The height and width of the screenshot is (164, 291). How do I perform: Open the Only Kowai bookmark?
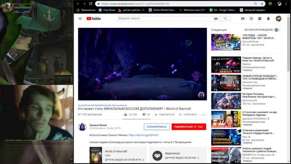(107, 10)
